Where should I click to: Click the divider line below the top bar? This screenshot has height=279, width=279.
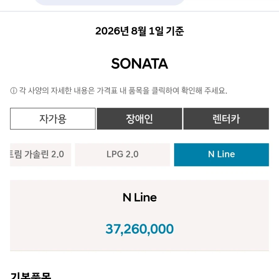[x=139, y=11]
